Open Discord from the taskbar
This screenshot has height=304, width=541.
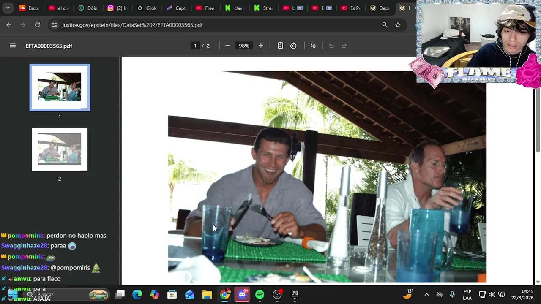coord(242,294)
